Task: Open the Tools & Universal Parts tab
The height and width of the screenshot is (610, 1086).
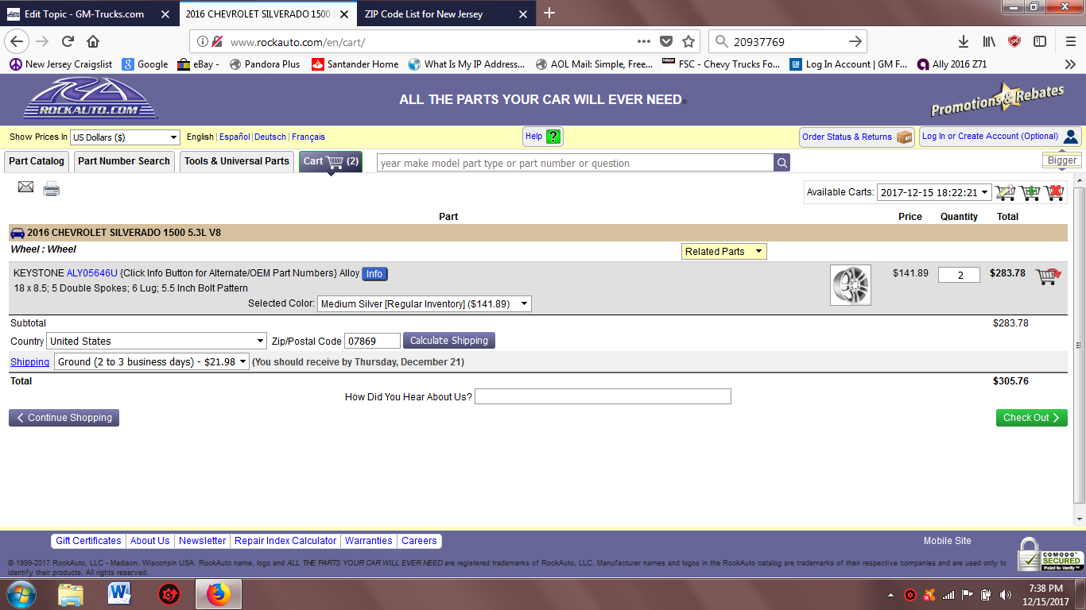Action: tap(237, 161)
